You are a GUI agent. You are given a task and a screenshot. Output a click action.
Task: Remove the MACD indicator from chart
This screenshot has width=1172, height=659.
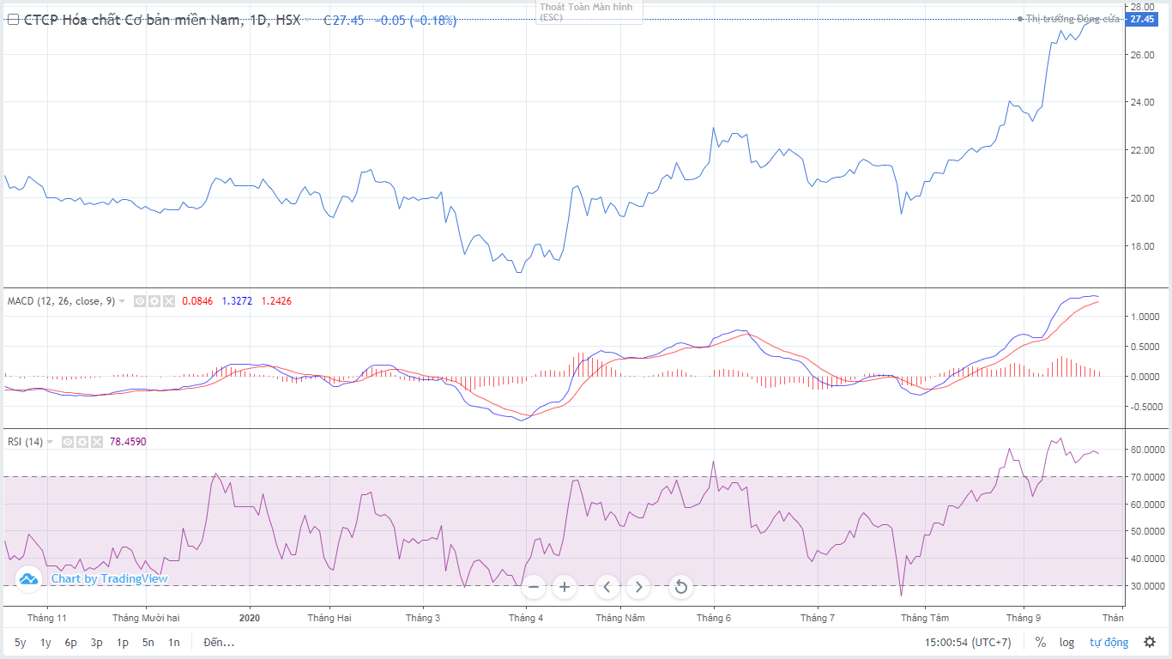(169, 301)
